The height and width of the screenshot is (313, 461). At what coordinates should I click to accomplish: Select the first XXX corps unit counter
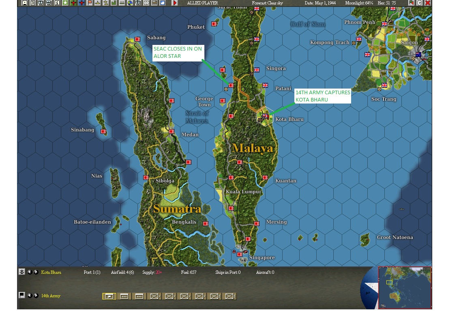pyautogui.click(x=124, y=296)
